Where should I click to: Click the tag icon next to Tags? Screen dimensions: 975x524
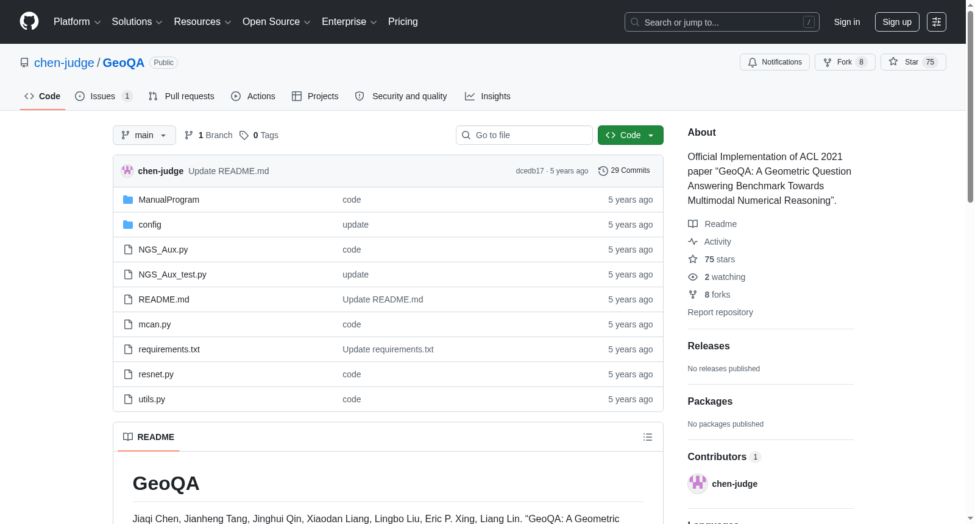(x=244, y=135)
